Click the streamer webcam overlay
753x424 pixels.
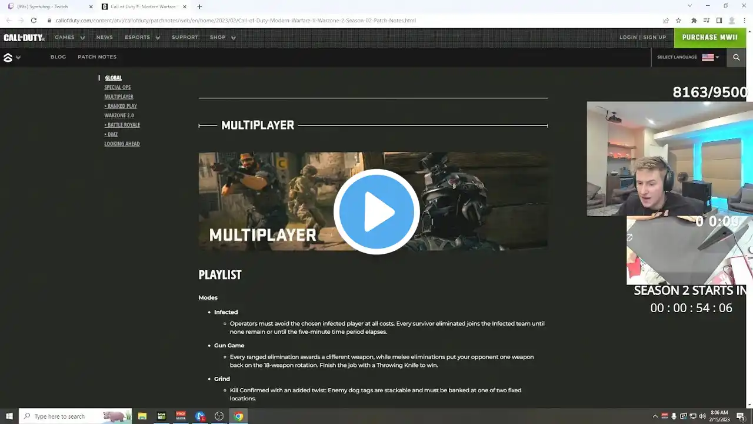tap(670, 159)
